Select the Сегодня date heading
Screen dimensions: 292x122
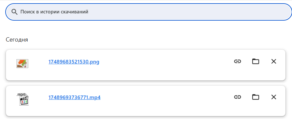pos(17,40)
